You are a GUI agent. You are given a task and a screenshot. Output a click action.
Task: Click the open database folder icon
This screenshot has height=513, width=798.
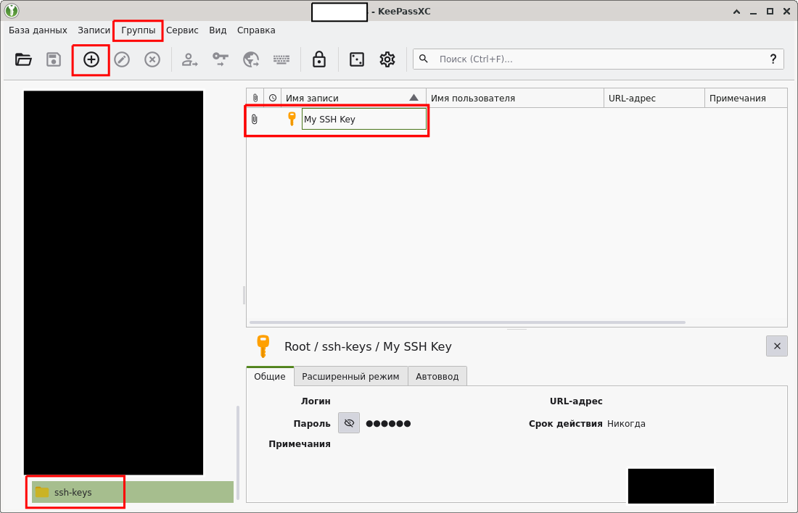[24, 59]
